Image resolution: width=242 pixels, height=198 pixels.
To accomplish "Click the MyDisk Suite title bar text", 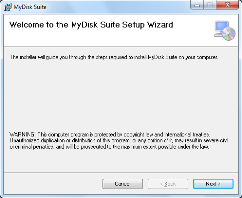I will pyautogui.click(x=30, y=7).
